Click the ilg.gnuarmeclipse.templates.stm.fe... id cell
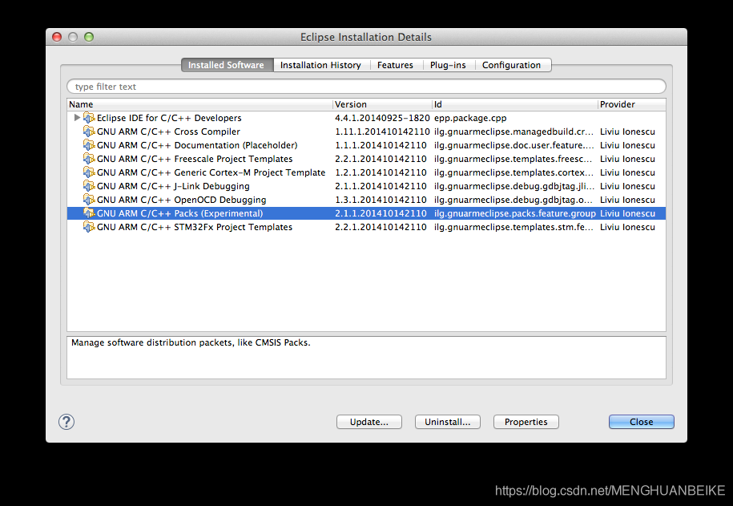This screenshot has height=506, width=733. point(514,227)
